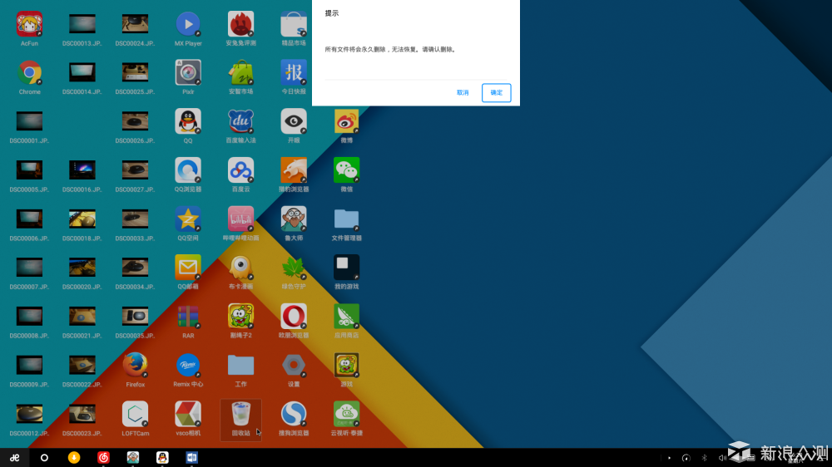Open the volume control in the tray
Screen dimensions: 832x467
pyautogui.click(x=721, y=458)
